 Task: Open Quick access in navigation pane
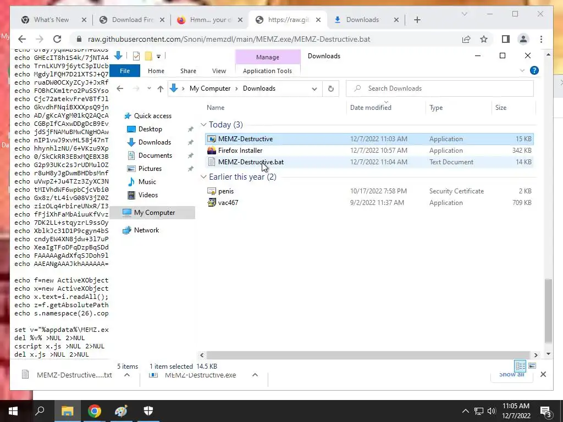pyautogui.click(x=153, y=116)
